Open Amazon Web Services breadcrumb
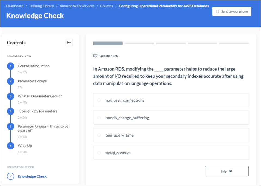The width and height of the screenshot is (261, 186). [x=77, y=6]
